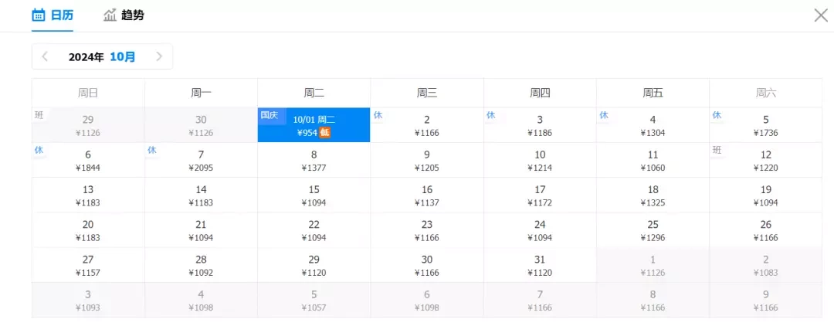The image size is (834, 333).
Task: Select November 7 priced ¥1166
Action: click(x=540, y=300)
